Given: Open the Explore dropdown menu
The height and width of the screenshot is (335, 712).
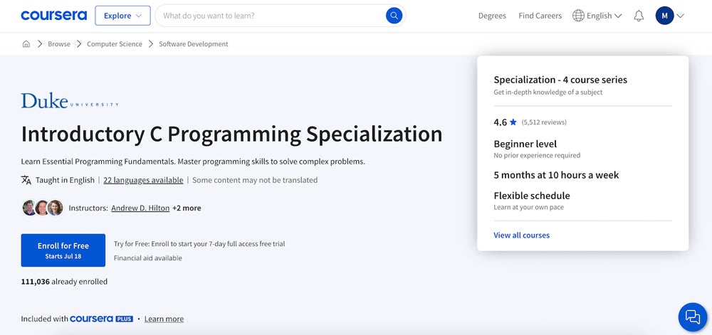Looking at the screenshot, I should tap(122, 16).
